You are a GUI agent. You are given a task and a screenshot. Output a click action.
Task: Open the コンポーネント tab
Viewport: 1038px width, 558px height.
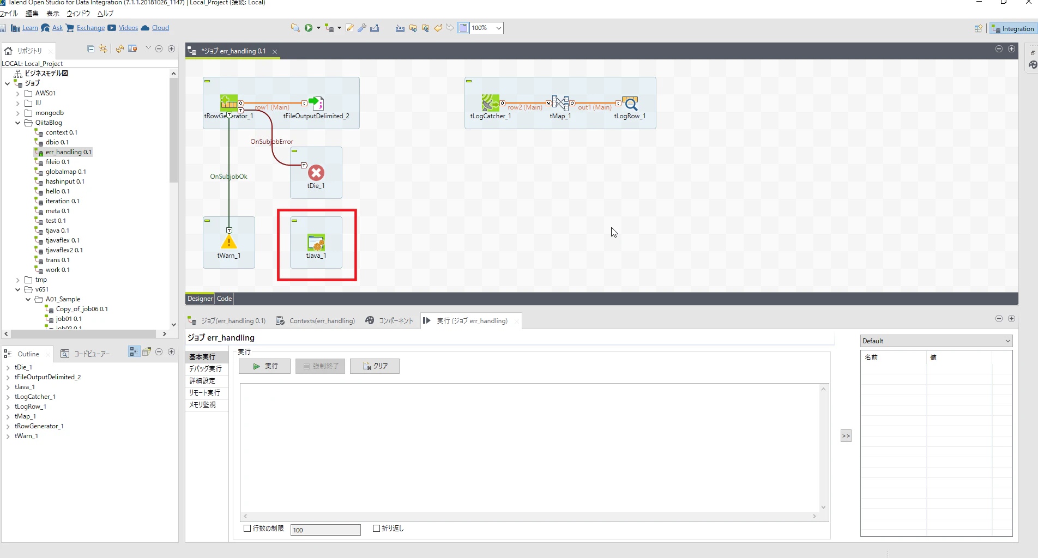390,321
